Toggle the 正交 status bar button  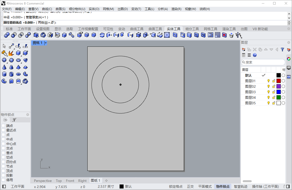tap(190, 186)
